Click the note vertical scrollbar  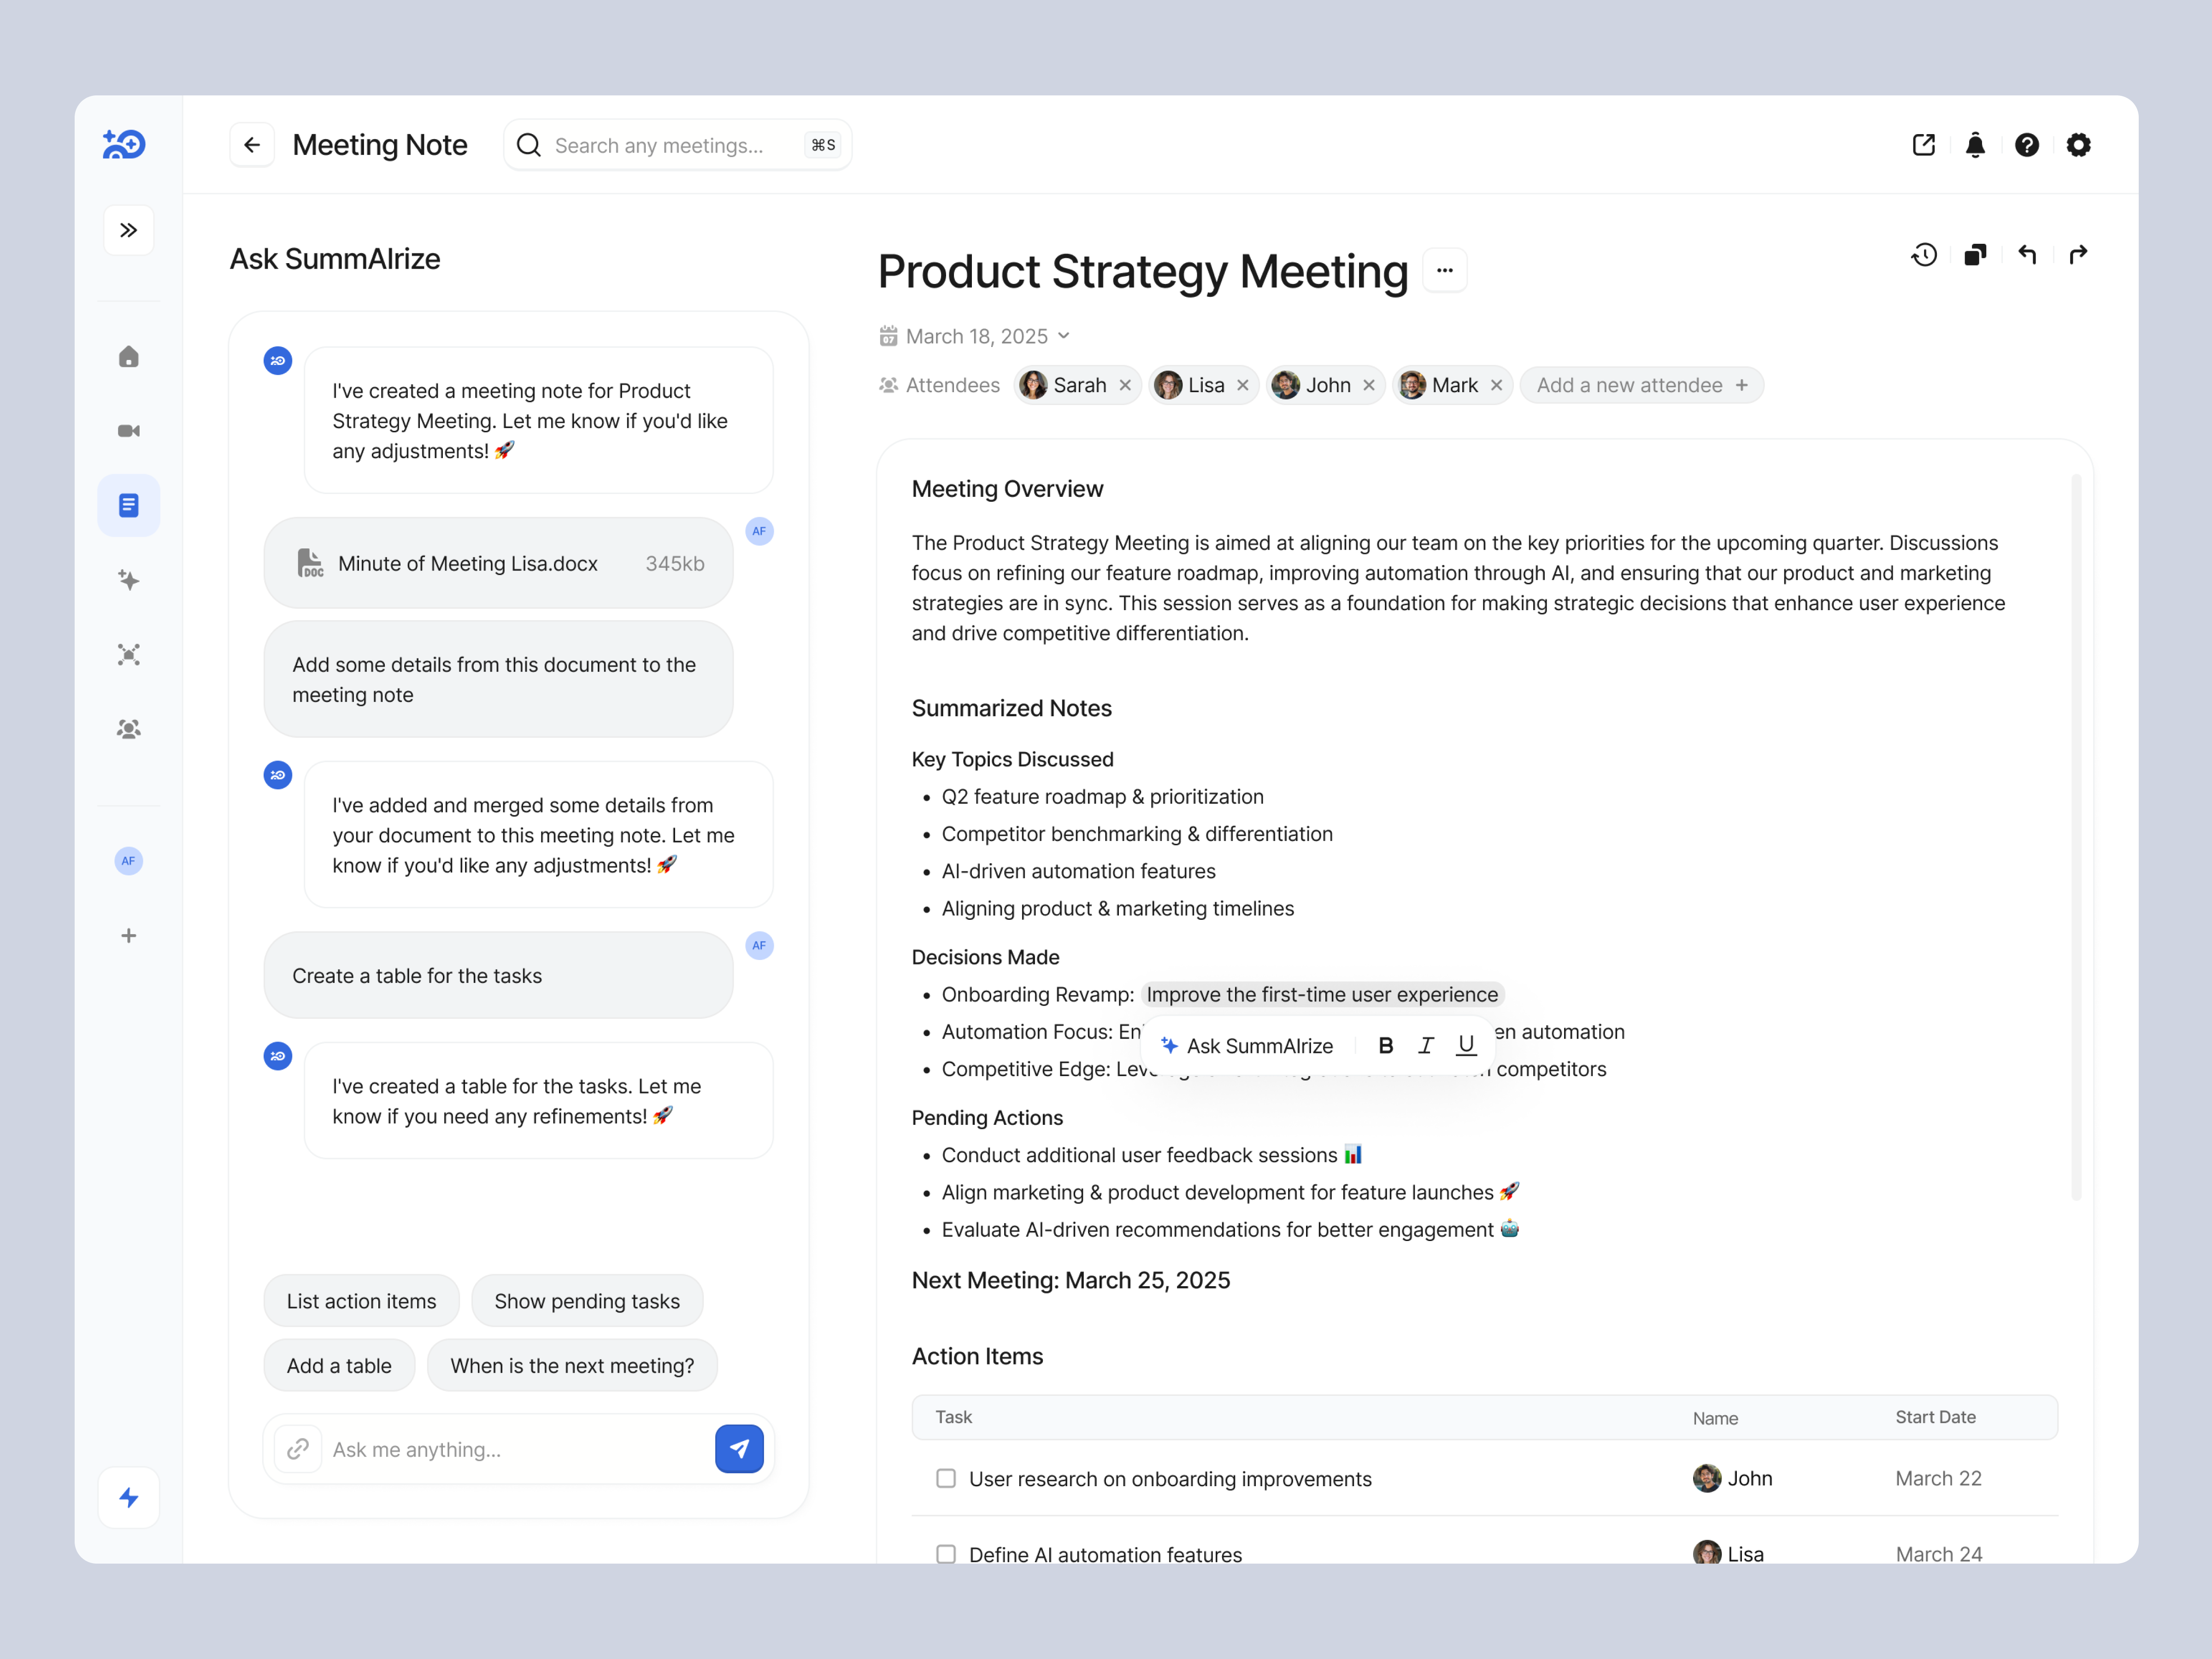pos(2076,837)
